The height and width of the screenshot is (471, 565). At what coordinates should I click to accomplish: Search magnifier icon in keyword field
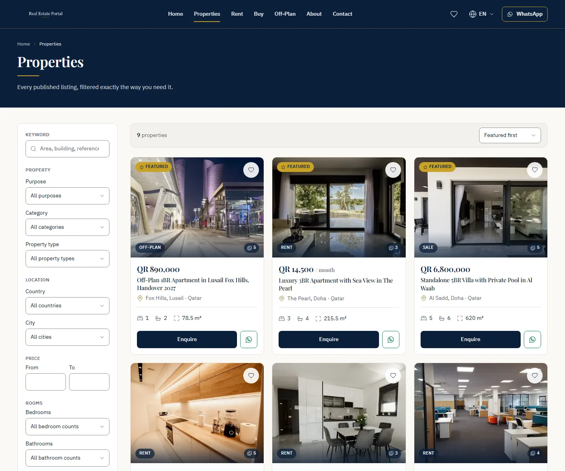[33, 149]
